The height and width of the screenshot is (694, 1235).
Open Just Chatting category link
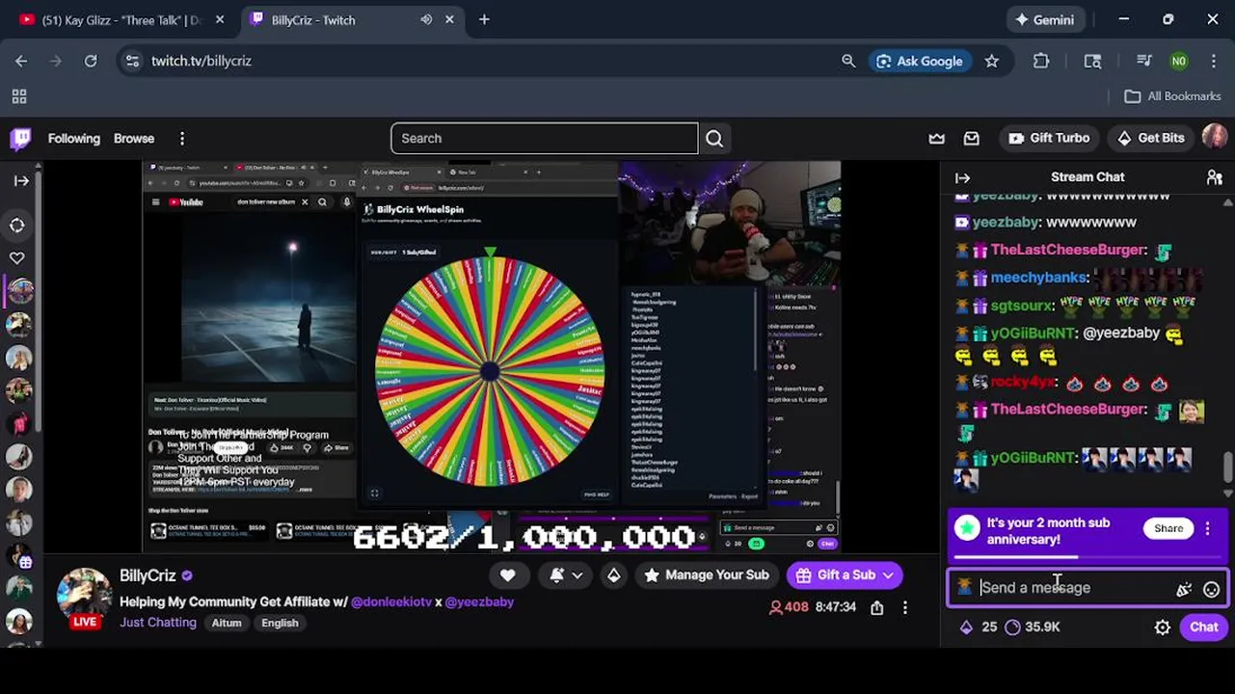point(158,623)
